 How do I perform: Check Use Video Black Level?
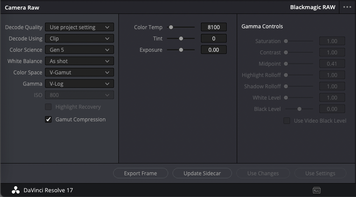[287, 120]
